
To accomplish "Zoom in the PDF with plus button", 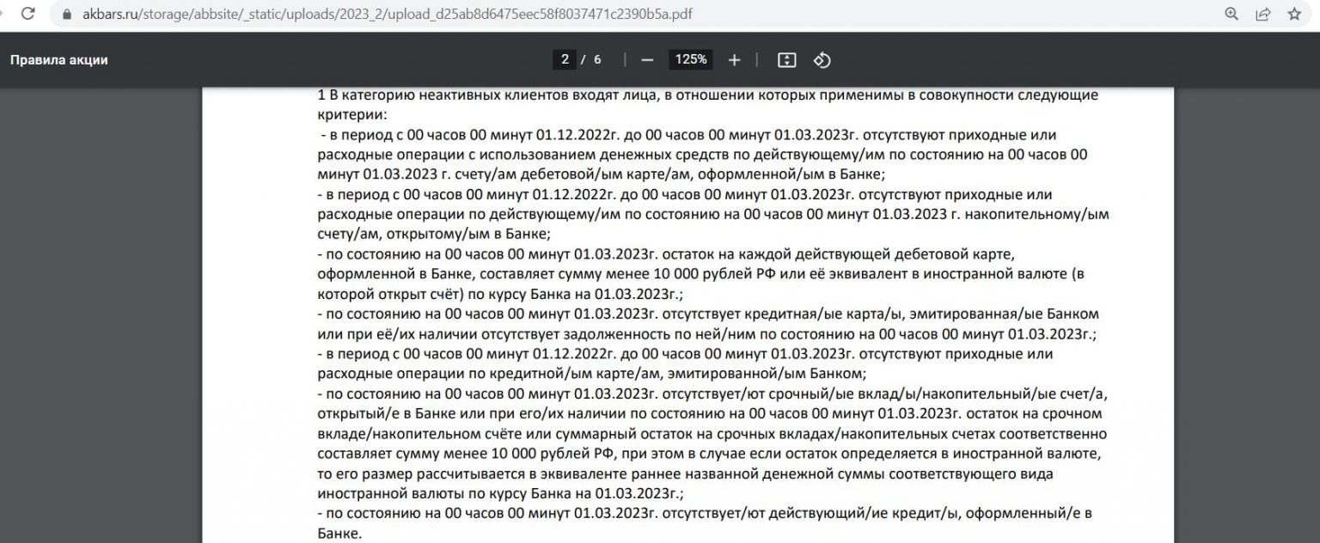I will click(x=734, y=59).
